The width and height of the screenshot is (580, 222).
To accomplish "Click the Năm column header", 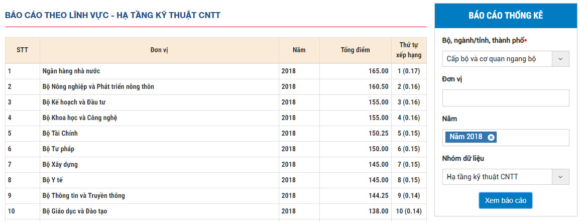I will (x=299, y=50).
